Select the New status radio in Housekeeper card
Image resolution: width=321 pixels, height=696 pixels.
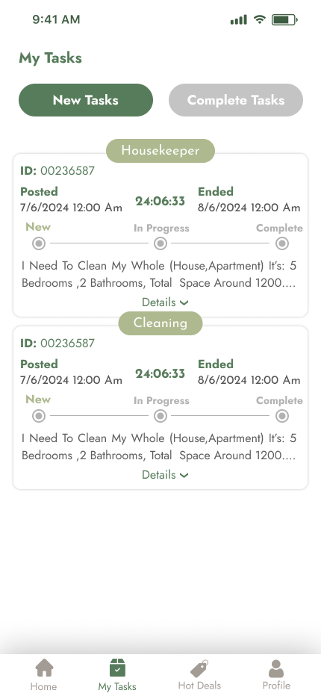click(39, 243)
